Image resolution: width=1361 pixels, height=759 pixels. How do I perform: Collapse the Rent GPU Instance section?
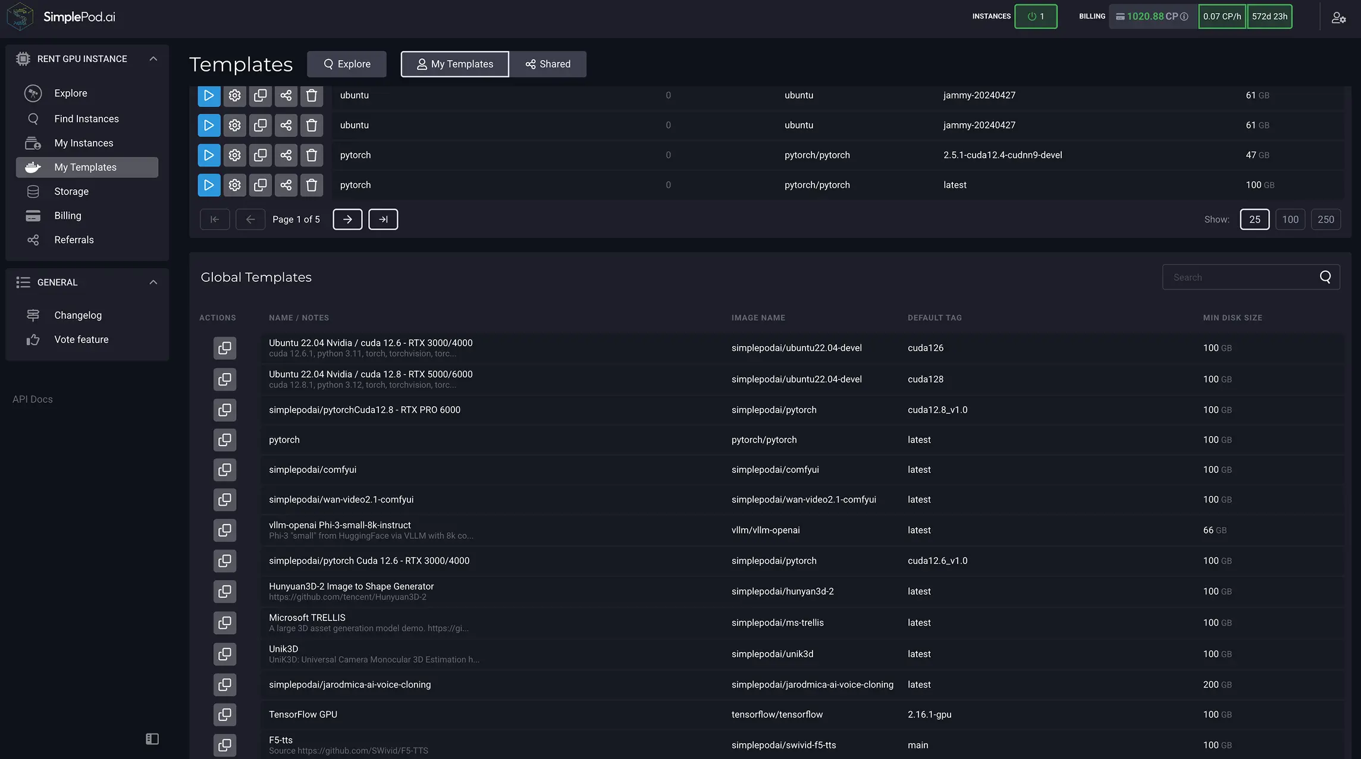[x=153, y=59]
